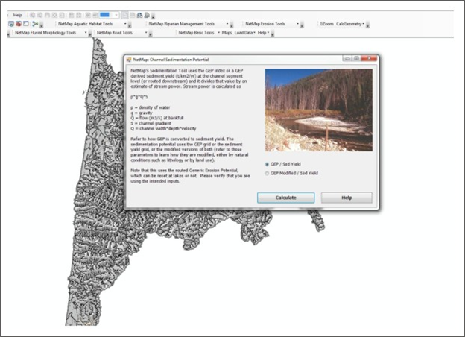Open the blue highlighted scale combo box
Viewport: 465px width, 337px height.
click(x=109, y=15)
